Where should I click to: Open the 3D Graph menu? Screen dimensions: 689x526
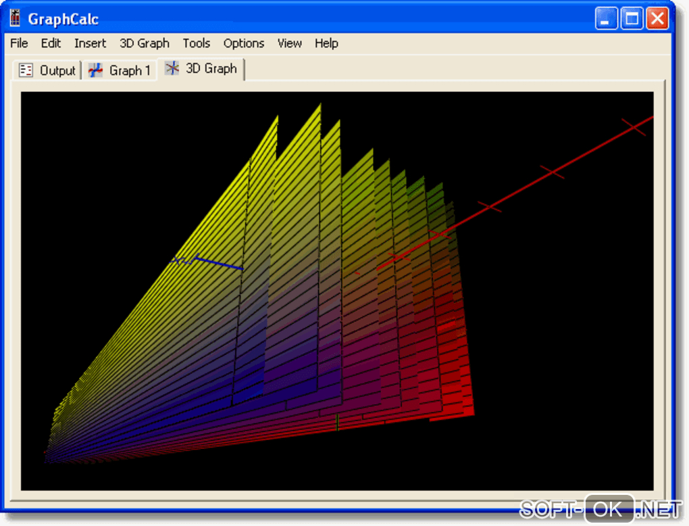144,43
